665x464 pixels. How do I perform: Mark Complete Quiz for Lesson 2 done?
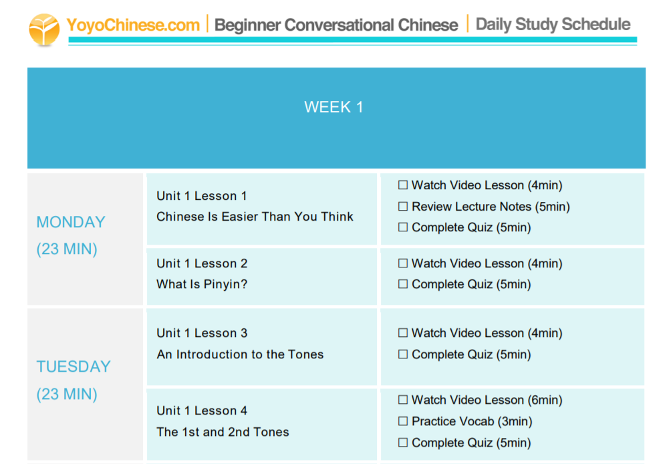tap(403, 284)
